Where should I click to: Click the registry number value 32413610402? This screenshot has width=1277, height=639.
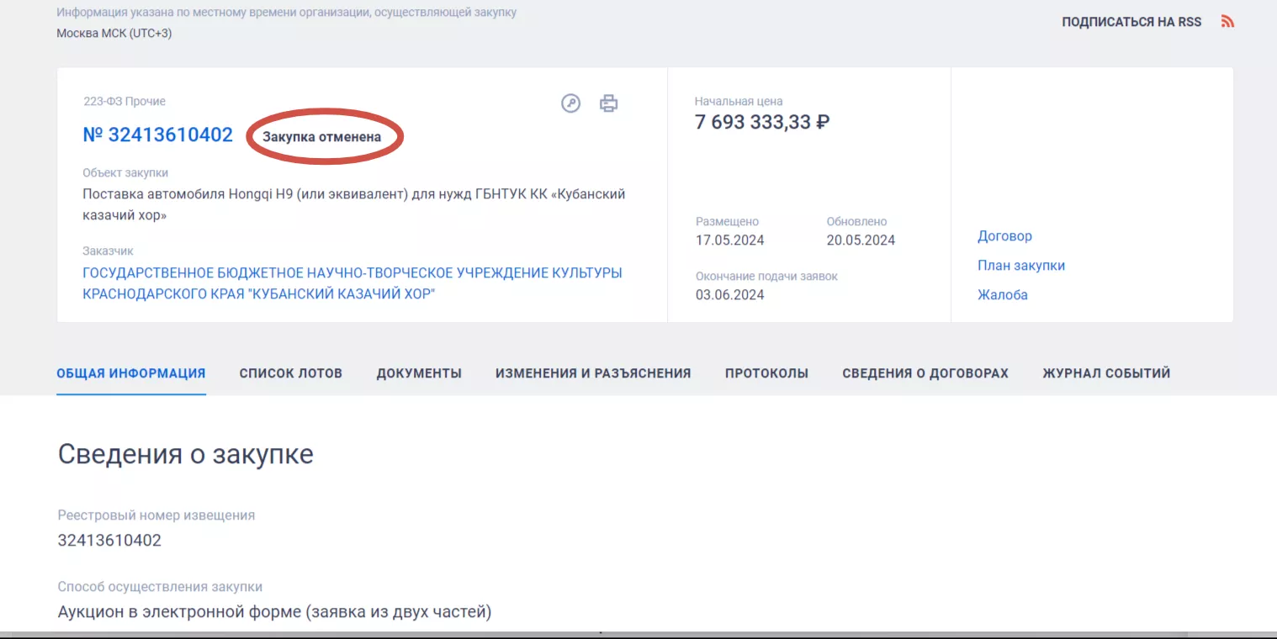(x=109, y=540)
